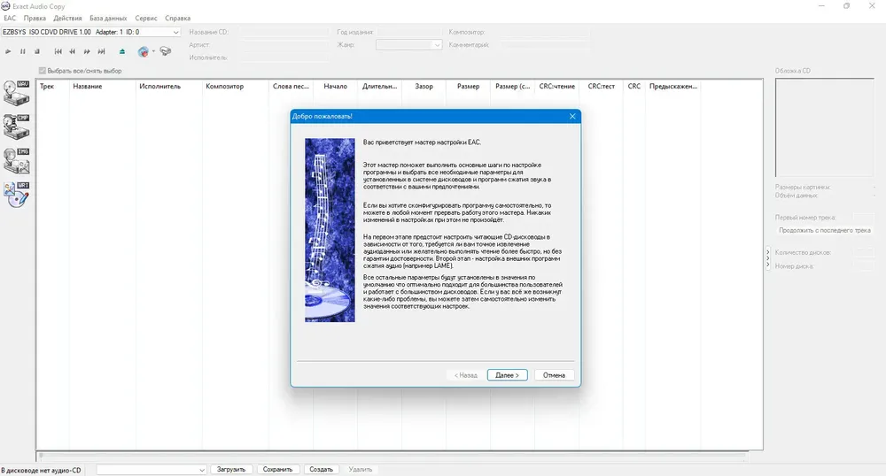This screenshot has width=886, height=476.
Task: Click the CRC:тест column header
Action: (x=601, y=87)
